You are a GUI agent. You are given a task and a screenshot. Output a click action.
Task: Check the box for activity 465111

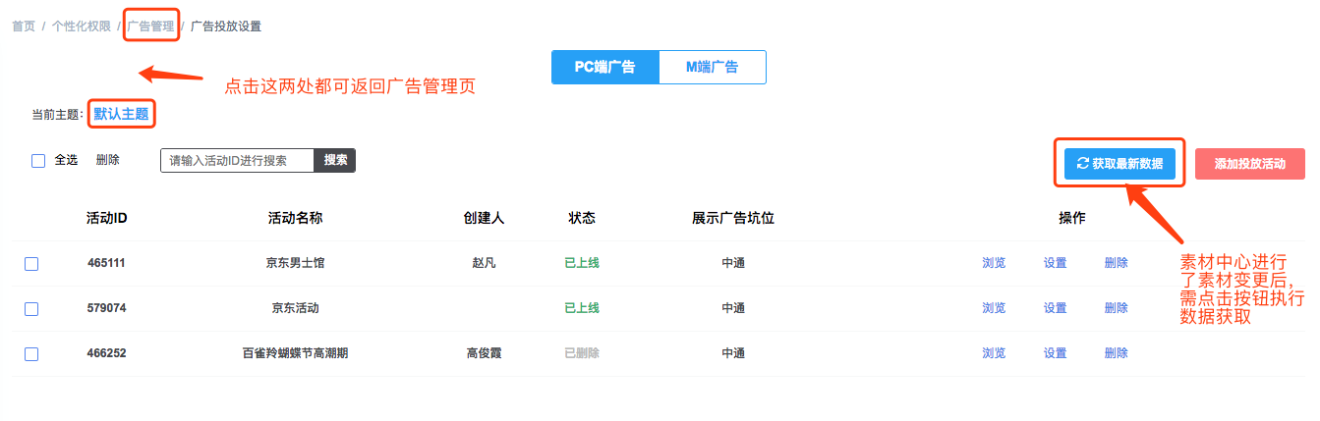31,264
